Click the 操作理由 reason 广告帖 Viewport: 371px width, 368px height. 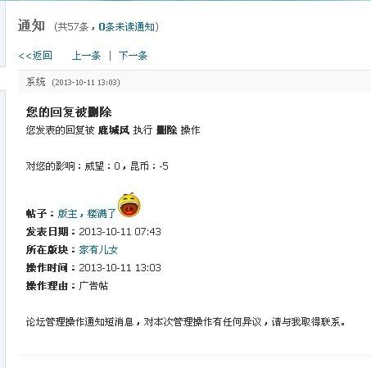pos(93,286)
